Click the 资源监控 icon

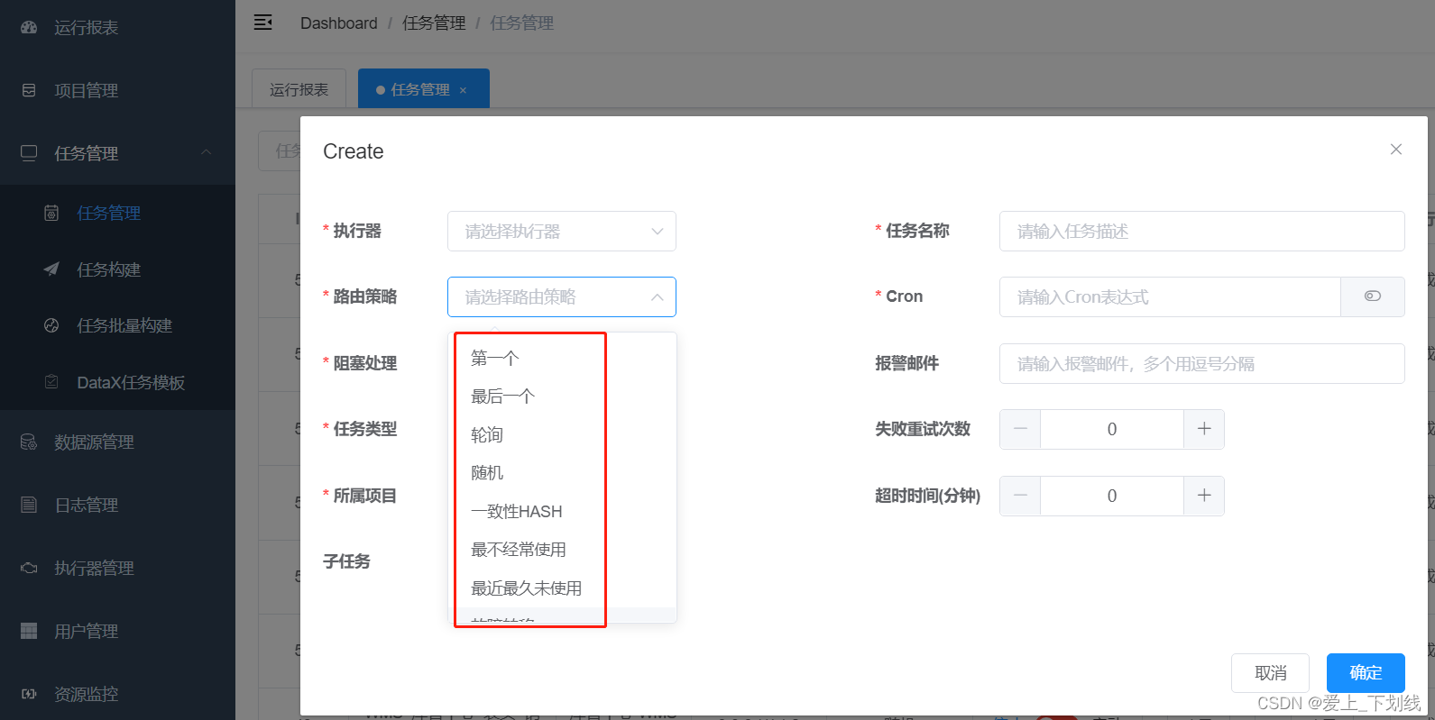click(29, 694)
